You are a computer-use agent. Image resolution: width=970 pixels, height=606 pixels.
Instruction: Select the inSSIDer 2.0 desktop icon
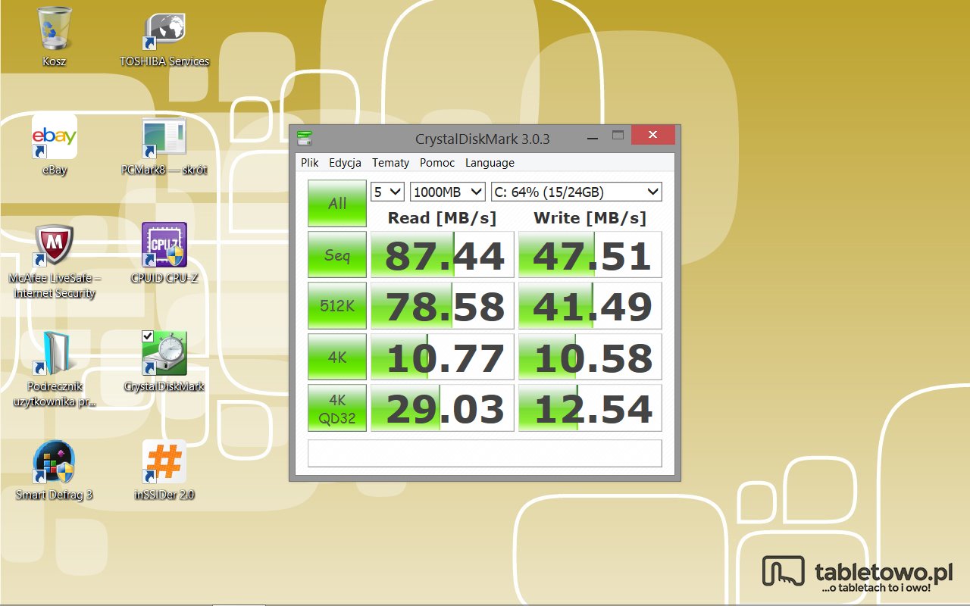pyautogui.click(x=164, y=470)
